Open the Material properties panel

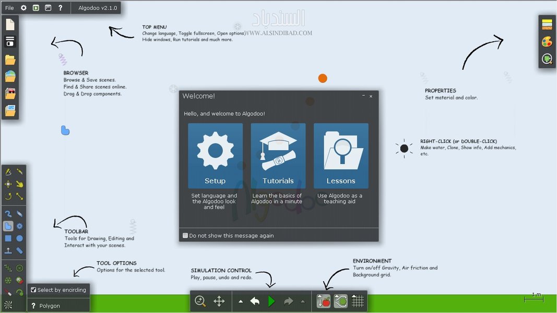click(547, 24)
